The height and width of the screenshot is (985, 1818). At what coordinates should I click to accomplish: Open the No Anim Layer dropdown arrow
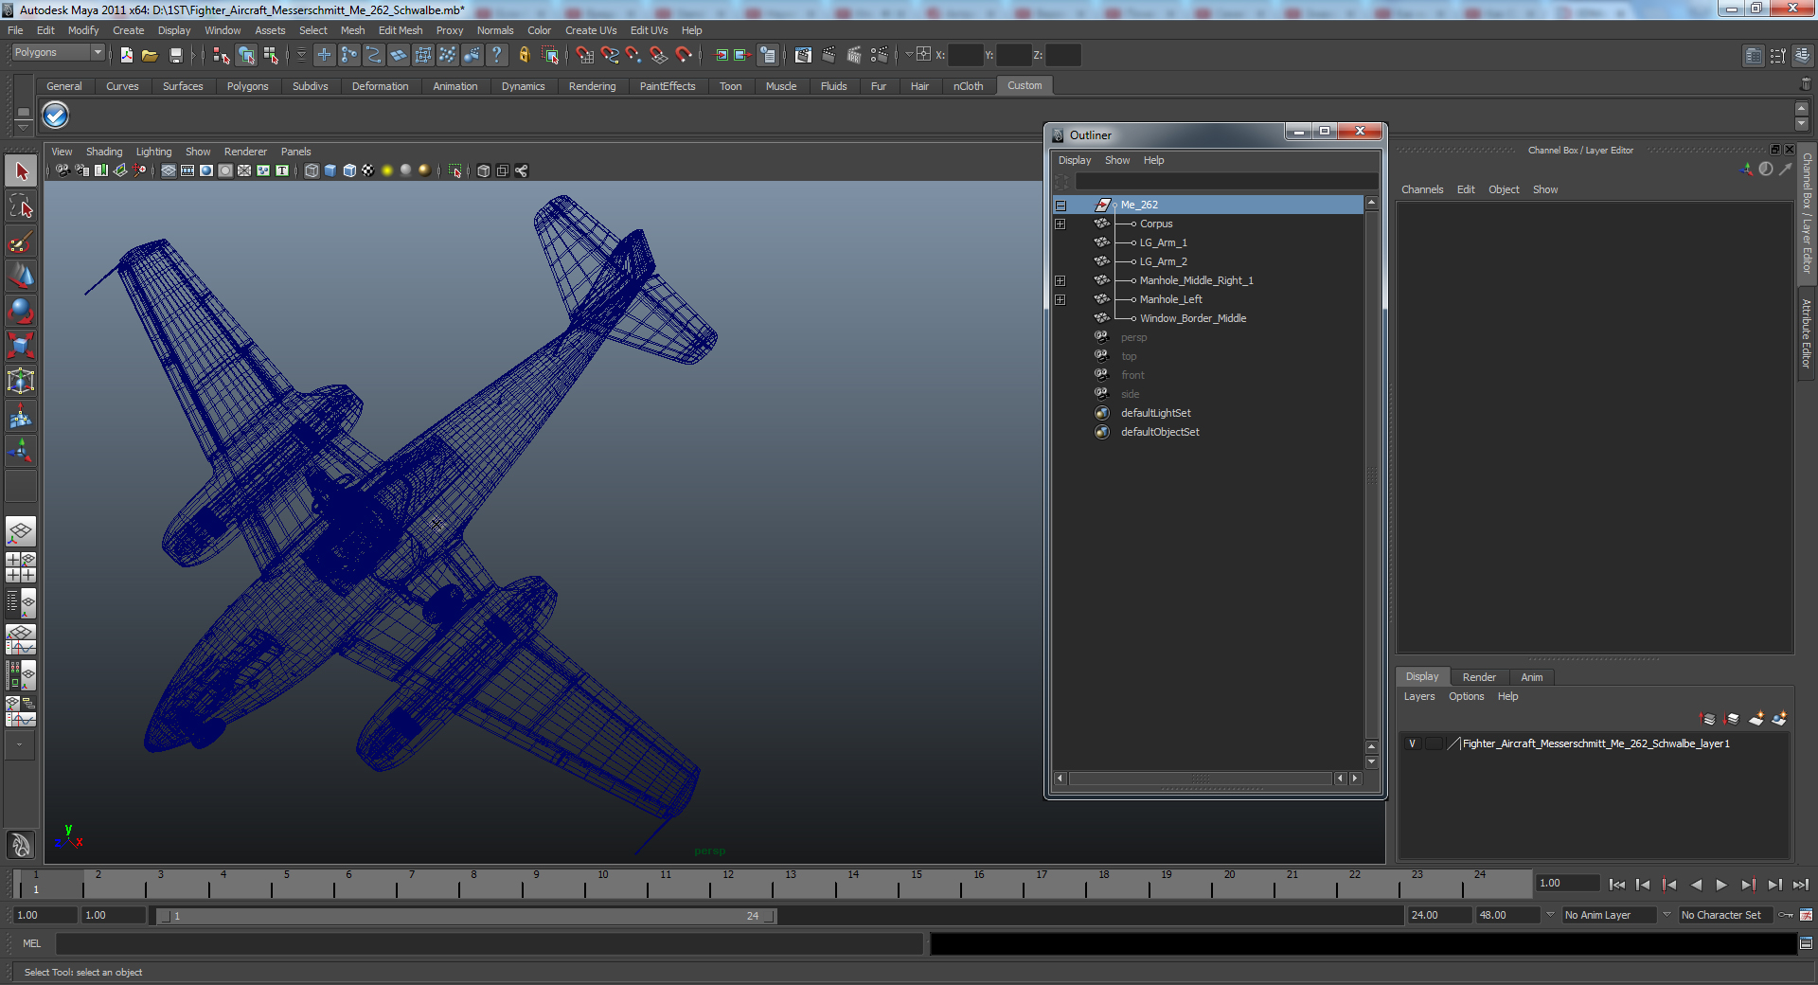pos(1550,915)
